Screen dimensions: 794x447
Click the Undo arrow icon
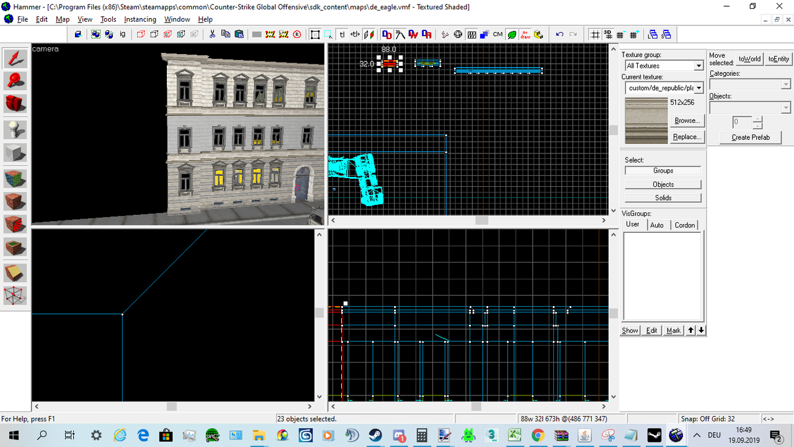[560, 34]
